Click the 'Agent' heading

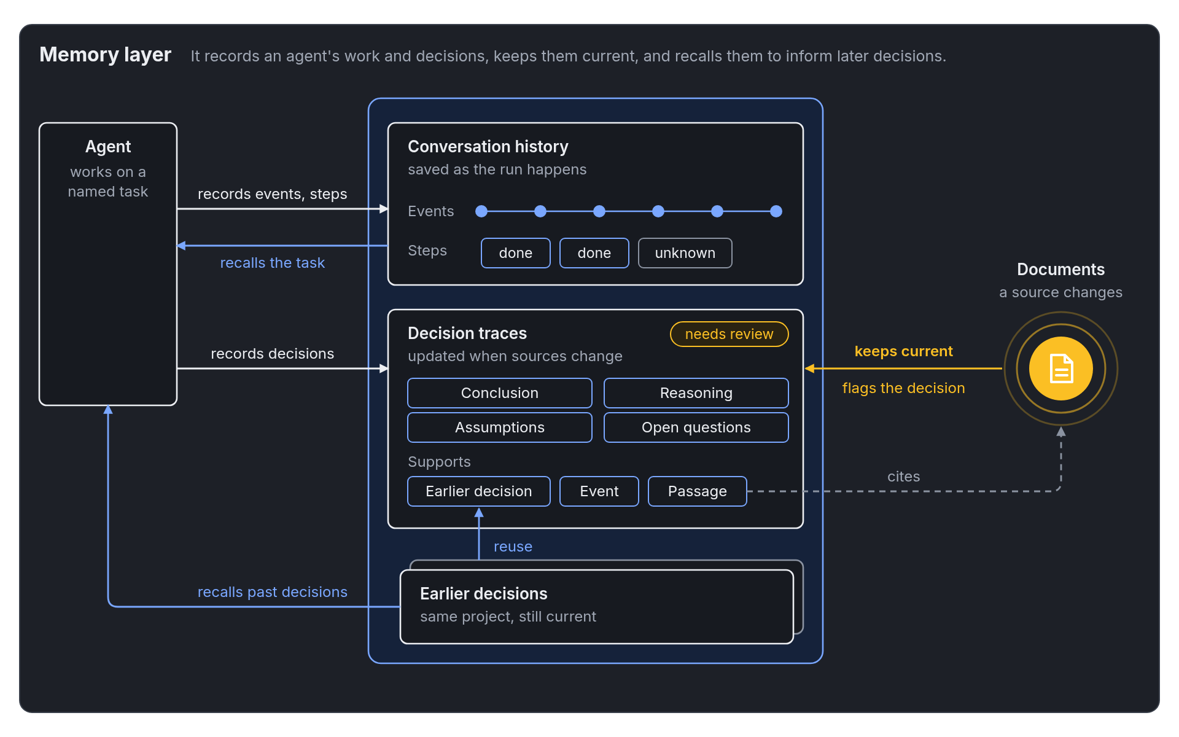[108, 147]
